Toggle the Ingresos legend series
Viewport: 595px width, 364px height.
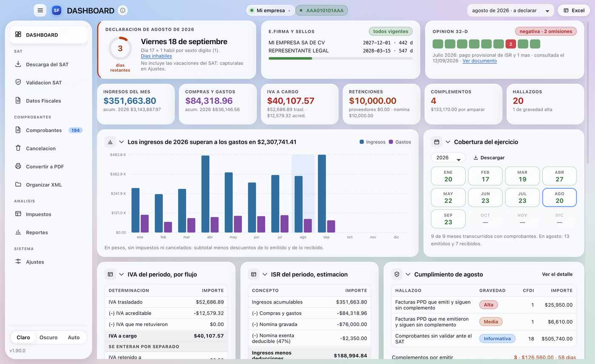372,142
